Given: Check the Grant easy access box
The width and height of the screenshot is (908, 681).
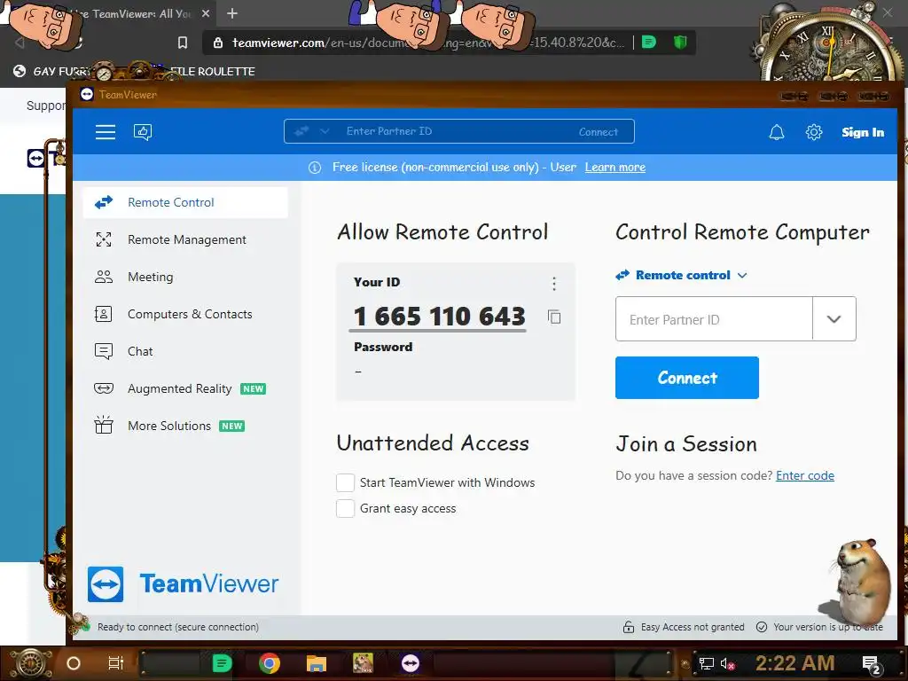Looking at the screenshot, I should (345, 508).
